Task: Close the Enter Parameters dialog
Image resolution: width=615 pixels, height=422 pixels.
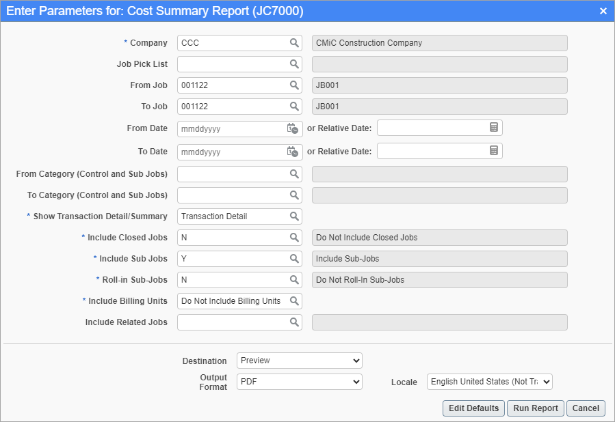Action: point(603,11)
